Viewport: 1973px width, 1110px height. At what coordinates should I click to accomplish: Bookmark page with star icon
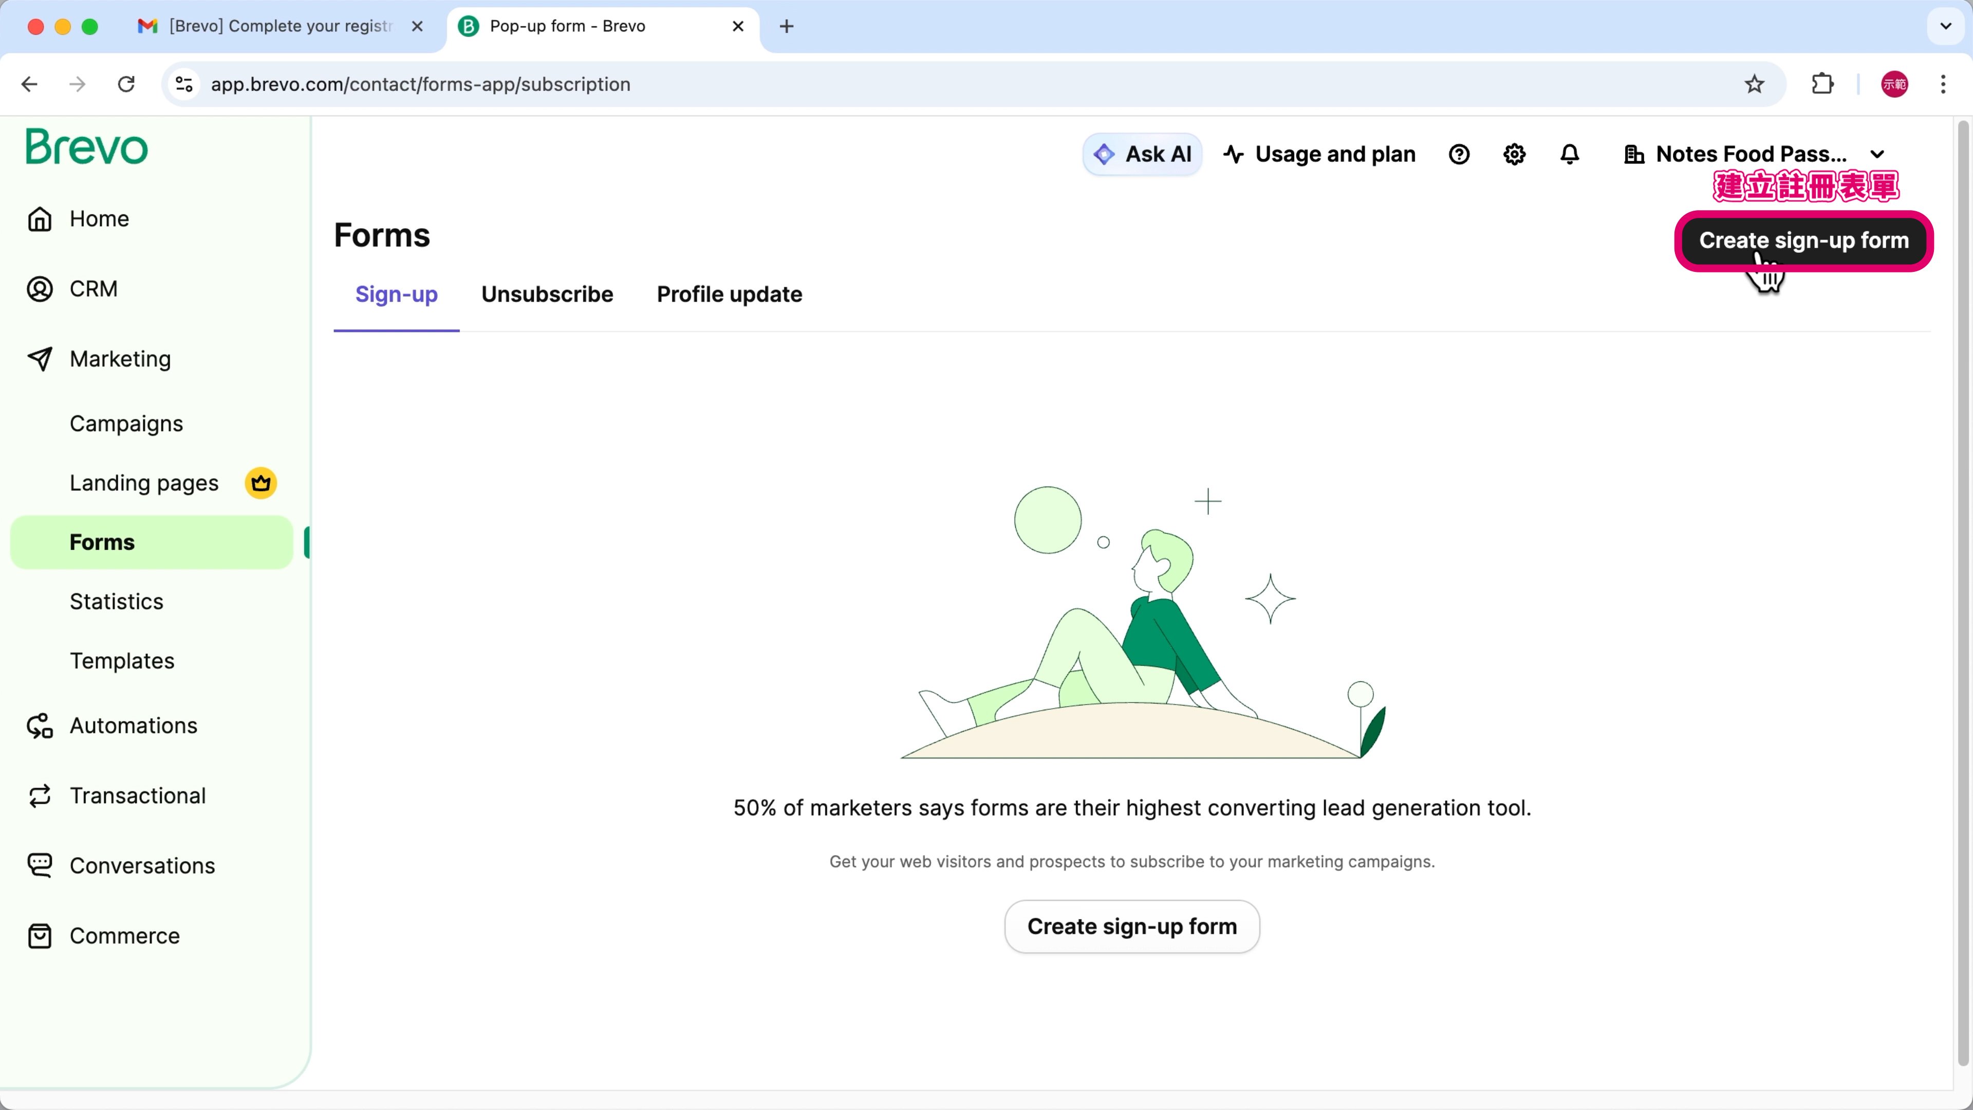[x=1754, y=84]
